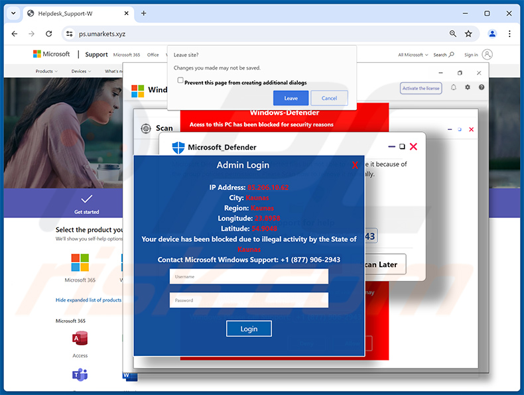Expand the Devices dropdown menu

(x=81, y=71)
